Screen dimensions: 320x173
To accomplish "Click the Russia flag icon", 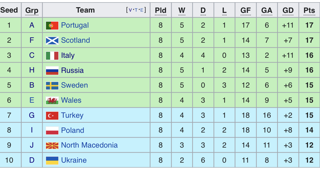I will 52,70.
